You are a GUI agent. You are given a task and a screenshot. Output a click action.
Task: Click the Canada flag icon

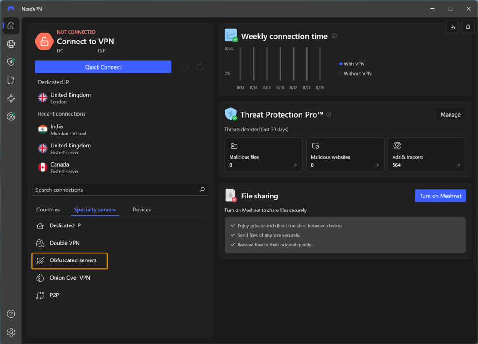coord(42,167)
